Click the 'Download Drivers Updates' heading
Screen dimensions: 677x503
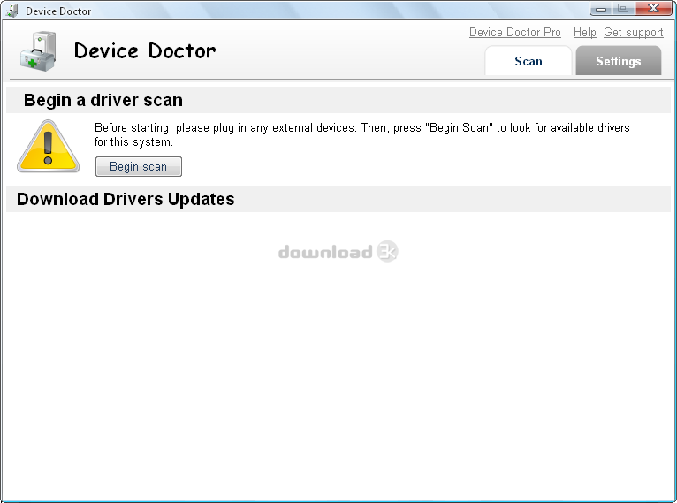coord(126,199)
